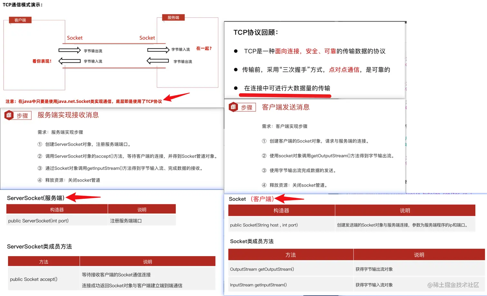Select the bullet about '三次握手' 点对点通信
This screenshot has width=487, height=296.
coord(316,70)
